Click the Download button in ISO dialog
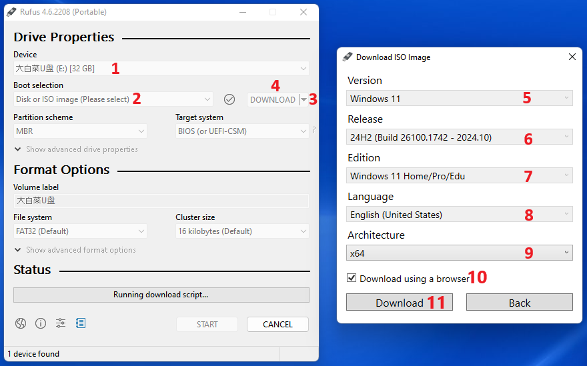 coord(400,302)
